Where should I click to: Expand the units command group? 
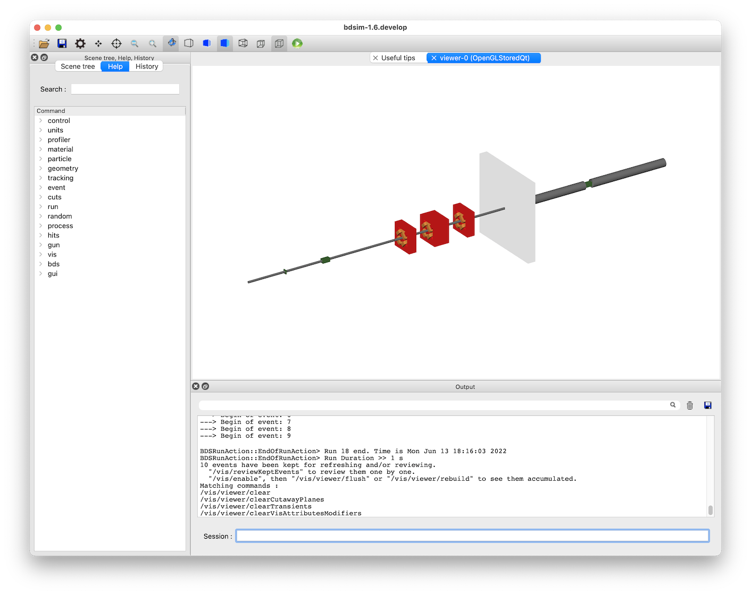click(x=40, y=130)
